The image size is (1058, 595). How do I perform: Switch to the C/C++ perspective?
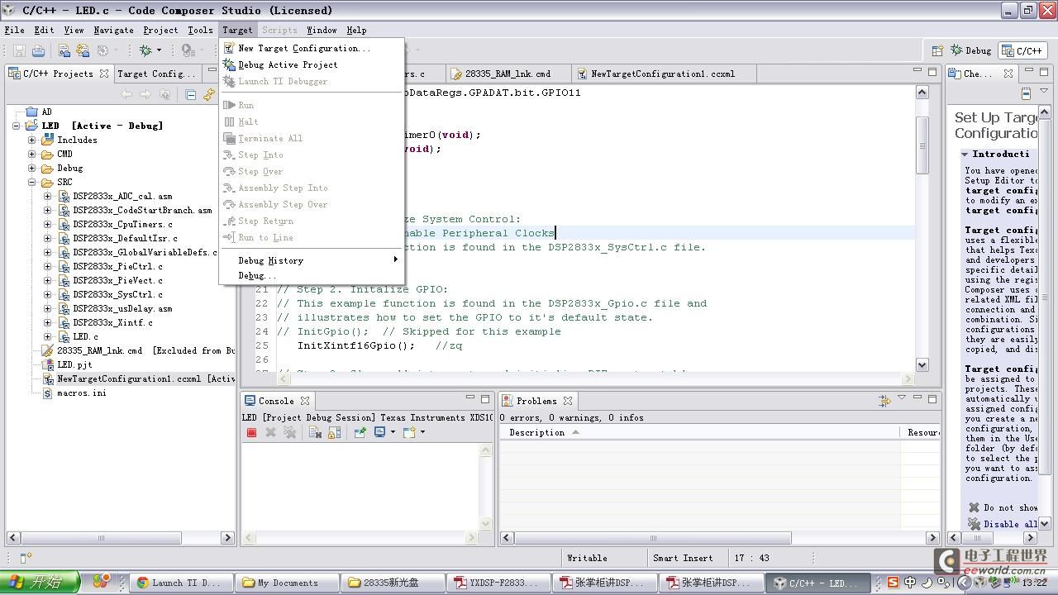(x=1022, y=50)
